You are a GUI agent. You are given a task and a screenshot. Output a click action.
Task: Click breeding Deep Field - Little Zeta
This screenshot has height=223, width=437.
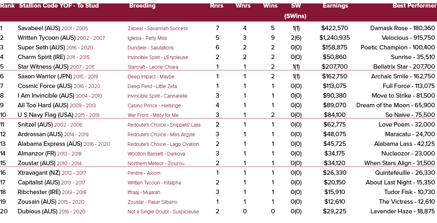tap(152, 86)
